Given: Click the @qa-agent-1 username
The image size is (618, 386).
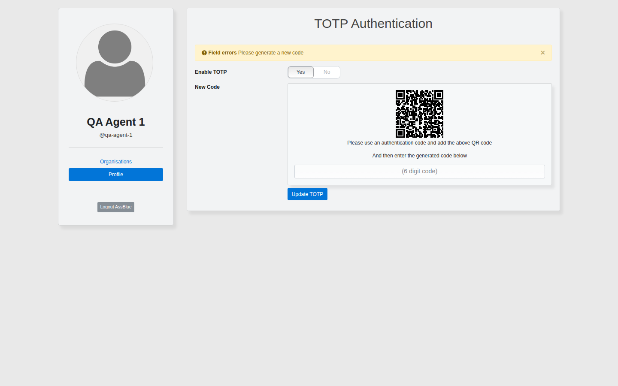Looking at the screenshot, I should point(116,135).
